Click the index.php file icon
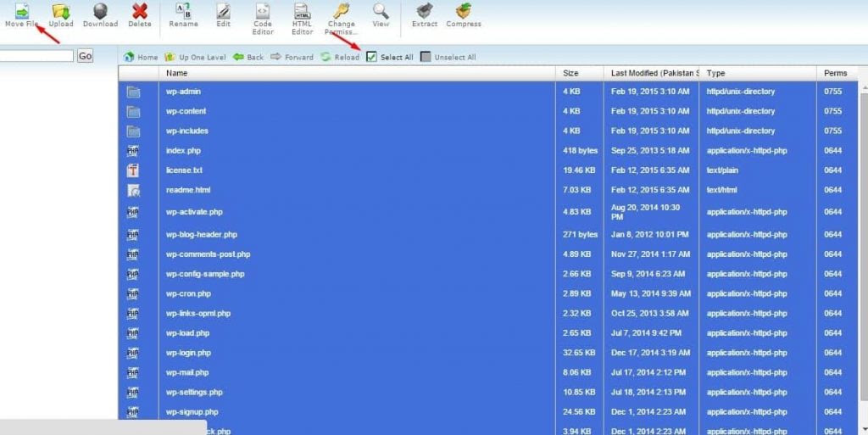 click(133, 151)
